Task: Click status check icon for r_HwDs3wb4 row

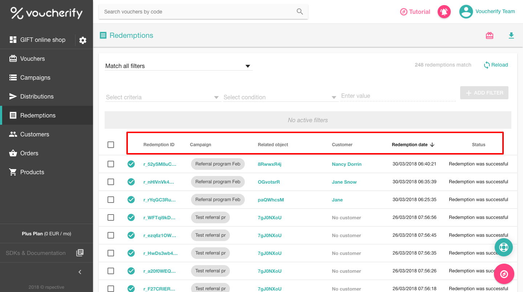Action: tap(131, 253)
